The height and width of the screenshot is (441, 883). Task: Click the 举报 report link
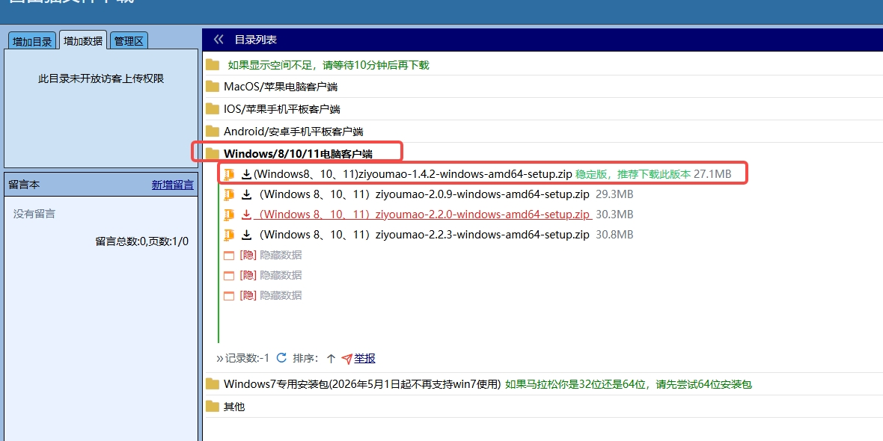coord(364,358)
